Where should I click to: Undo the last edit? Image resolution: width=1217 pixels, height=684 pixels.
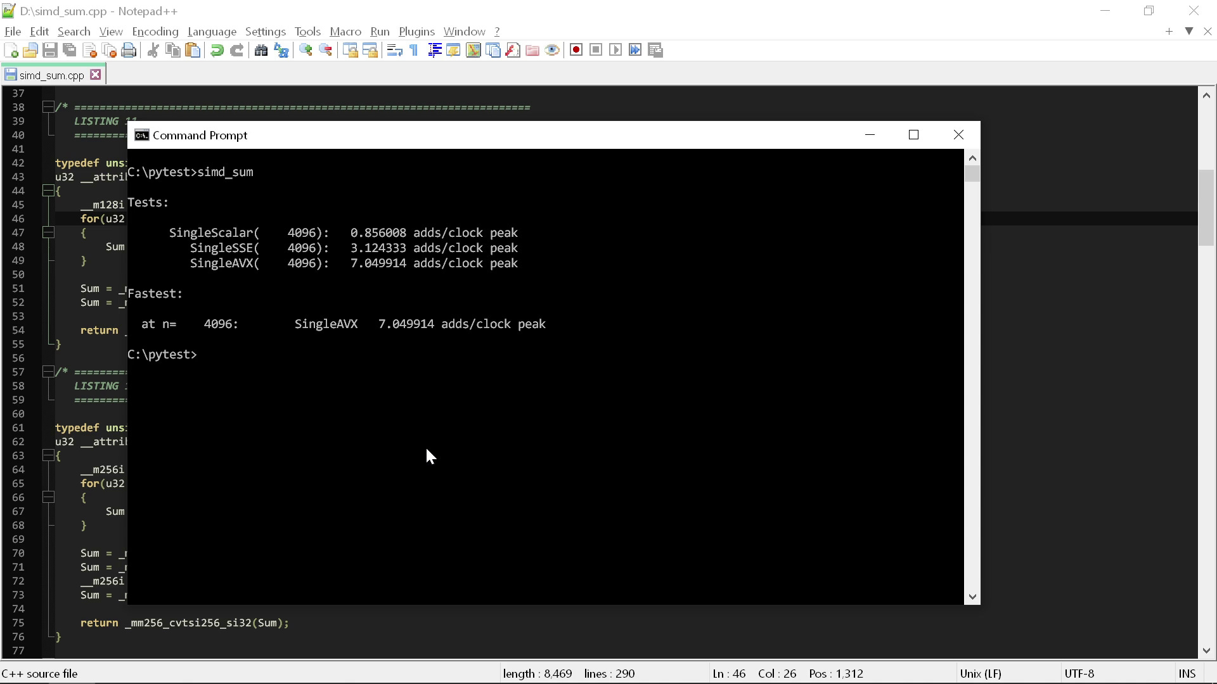[217, 50]
